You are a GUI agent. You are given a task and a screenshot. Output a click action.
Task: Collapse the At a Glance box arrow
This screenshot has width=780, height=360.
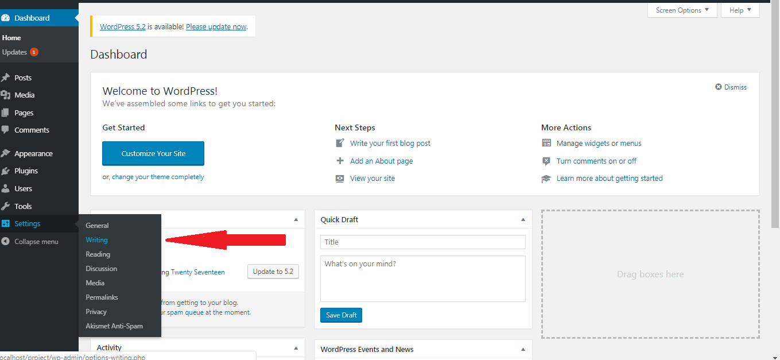point(296,220)
